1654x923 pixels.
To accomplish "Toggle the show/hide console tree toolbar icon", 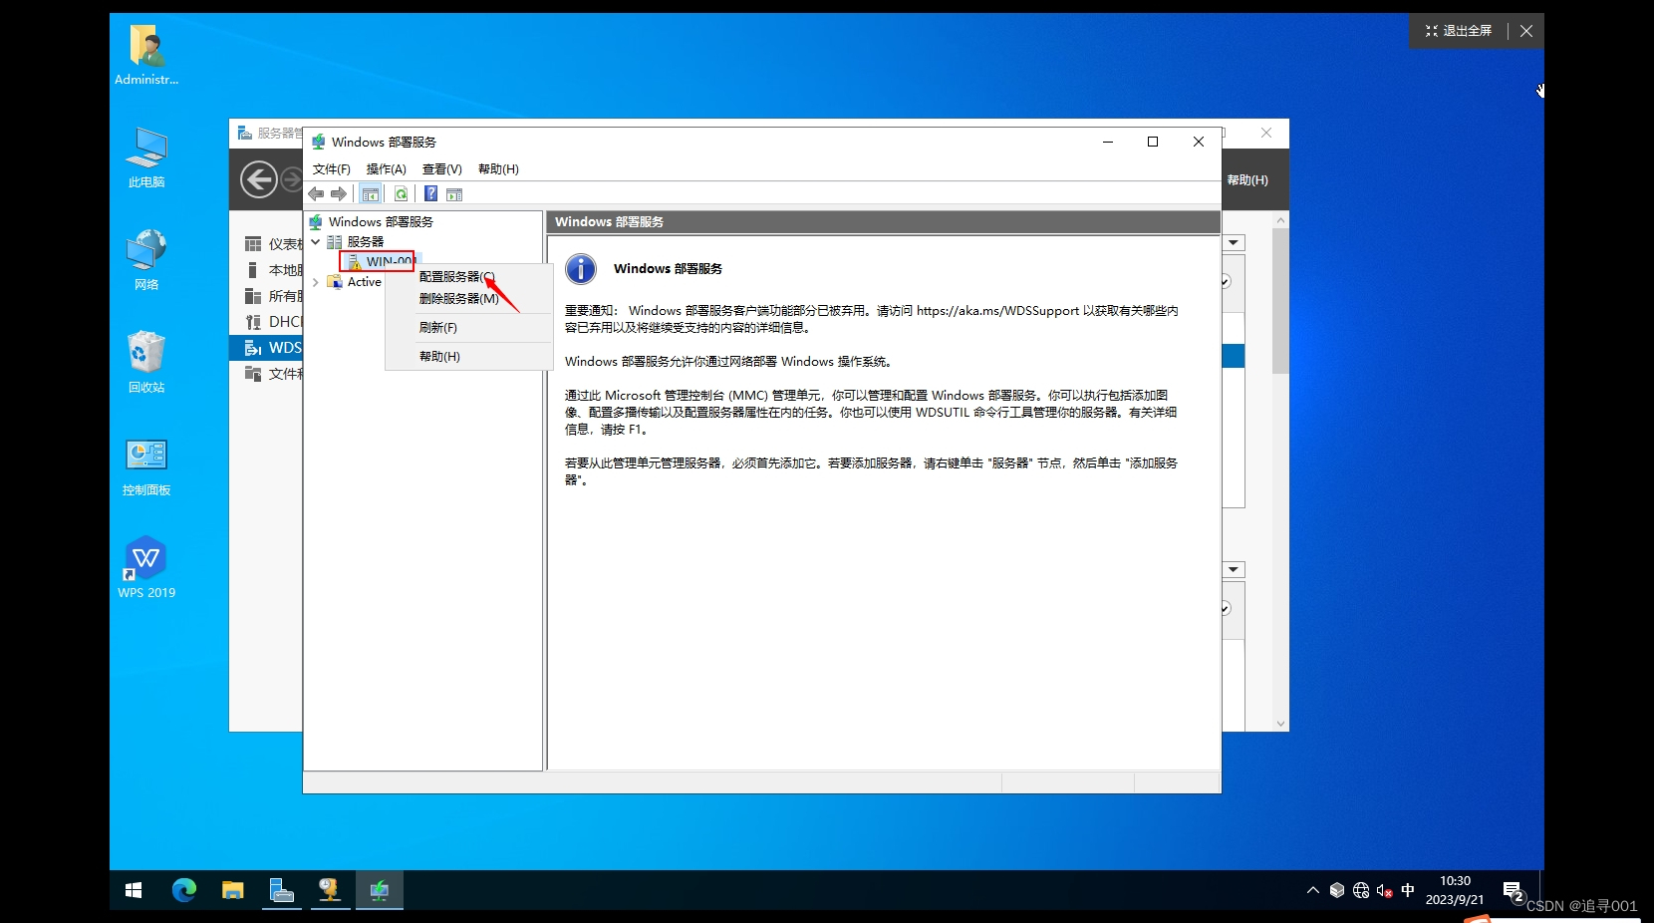I will tap(371, 194).
